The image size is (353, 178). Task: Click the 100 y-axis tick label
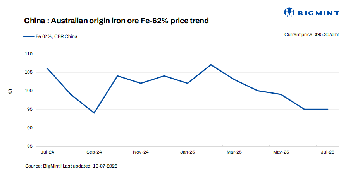(x=29, y=91)
